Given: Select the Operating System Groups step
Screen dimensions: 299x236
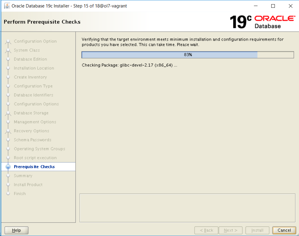Looking at the screenshot, I should pyautogui.click(x=39, y=149).
